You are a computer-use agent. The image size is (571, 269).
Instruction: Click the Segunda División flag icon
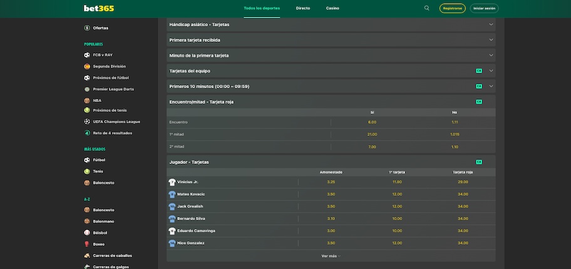87,66
